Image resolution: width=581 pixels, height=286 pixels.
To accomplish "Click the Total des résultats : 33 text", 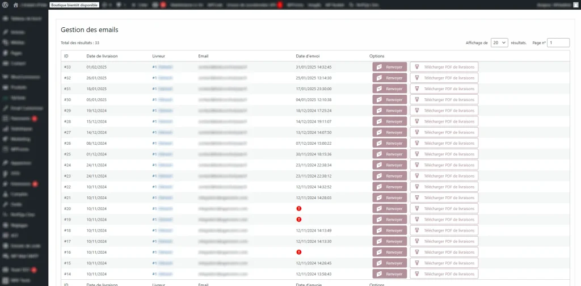I will [x=80, y=43].
